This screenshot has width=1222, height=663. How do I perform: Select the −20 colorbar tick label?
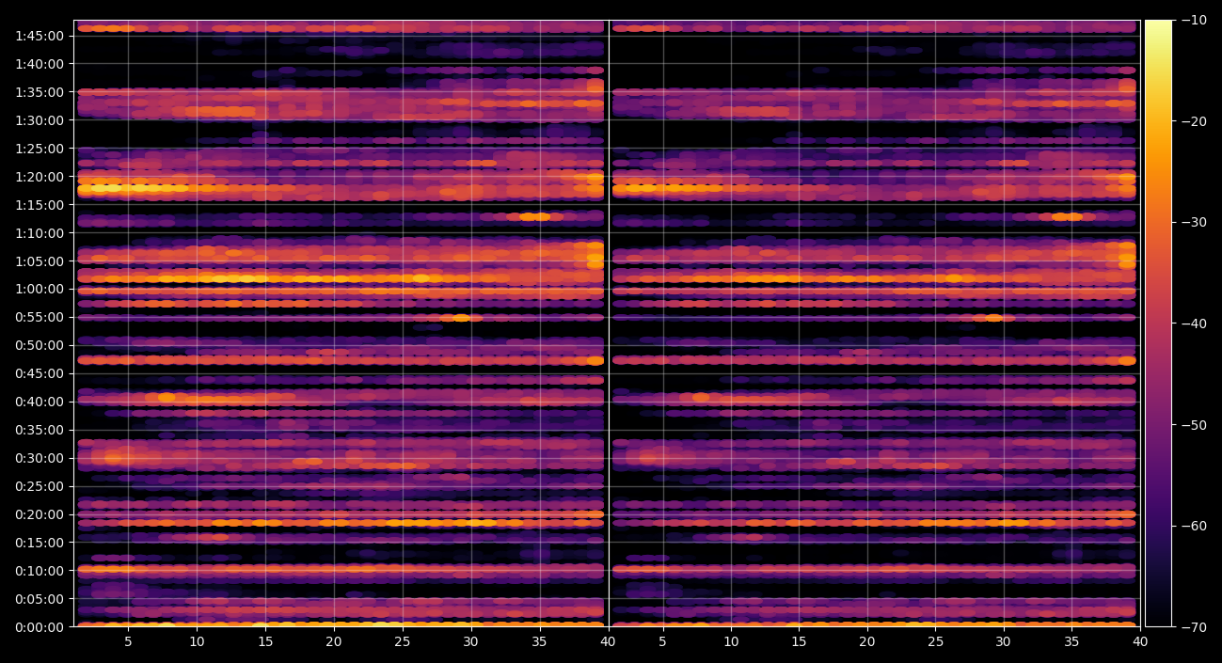pyautogui.click(x=1195, y=121)
